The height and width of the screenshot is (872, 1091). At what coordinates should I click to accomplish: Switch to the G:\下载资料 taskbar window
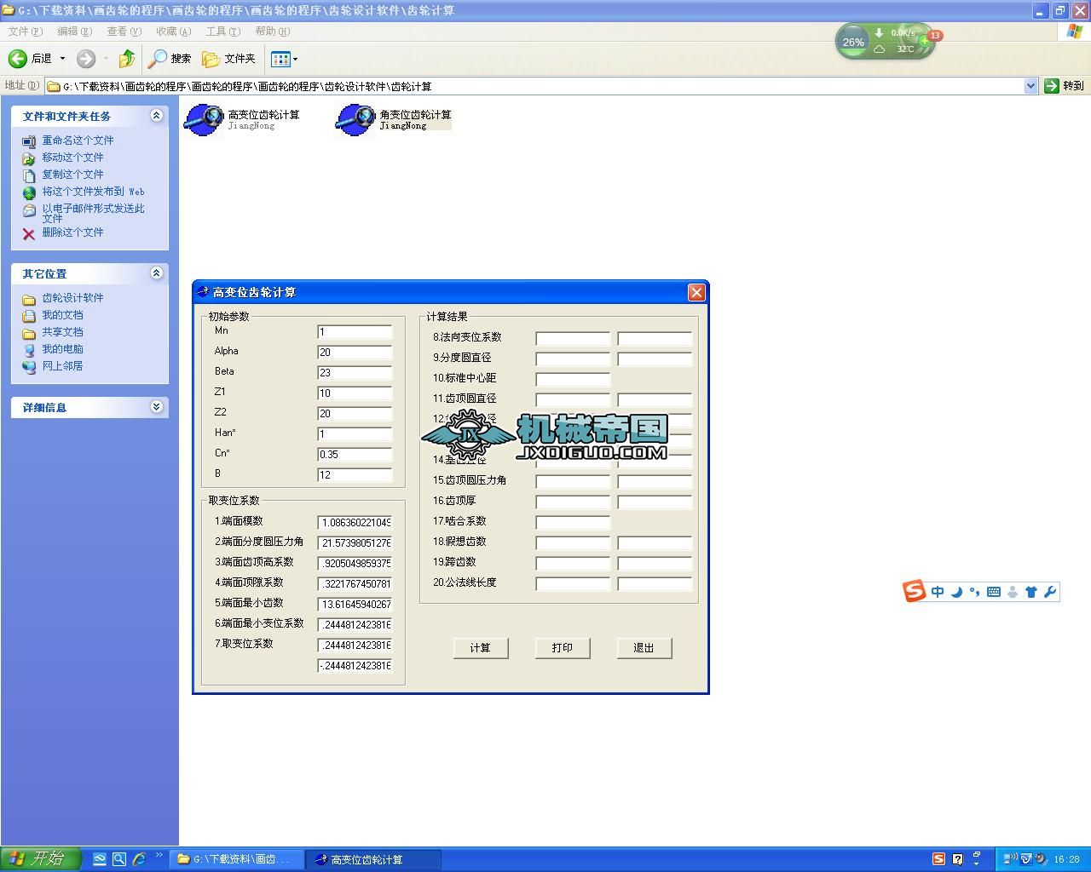237,859
